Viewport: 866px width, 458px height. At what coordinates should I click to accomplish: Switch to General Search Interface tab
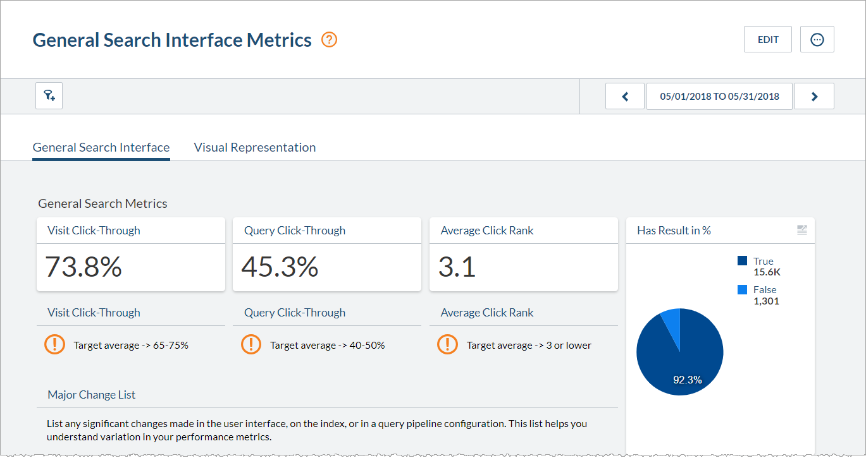[101, 147]
